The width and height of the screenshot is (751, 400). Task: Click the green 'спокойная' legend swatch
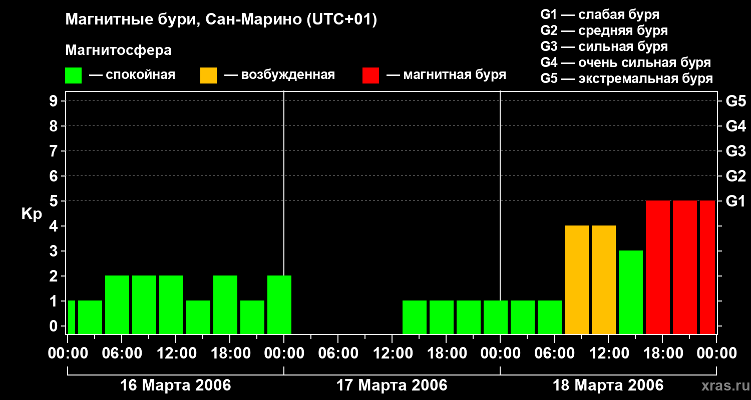point(73,75)
